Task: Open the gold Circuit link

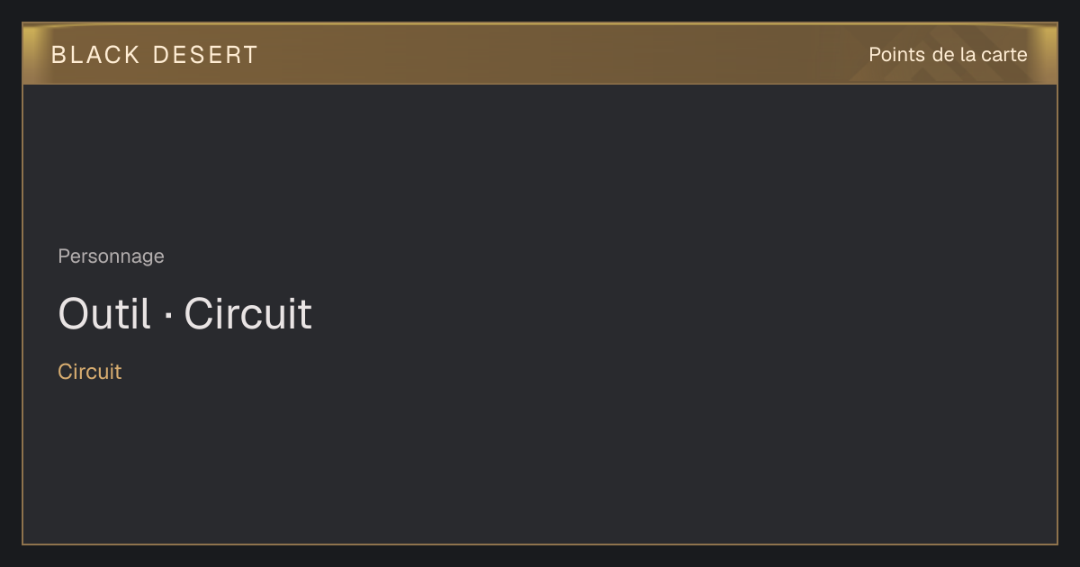Action: pos(89,372)
